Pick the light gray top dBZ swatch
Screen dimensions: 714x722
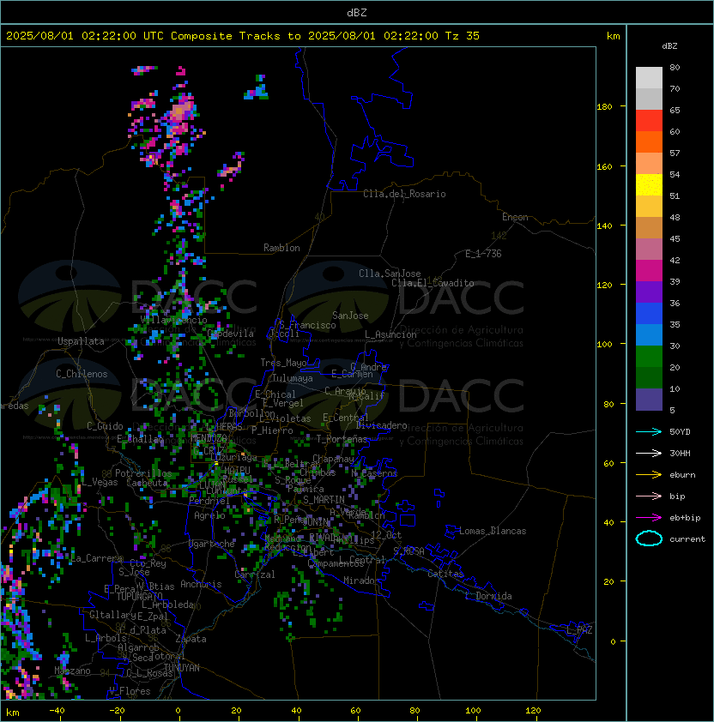(649, 78)
